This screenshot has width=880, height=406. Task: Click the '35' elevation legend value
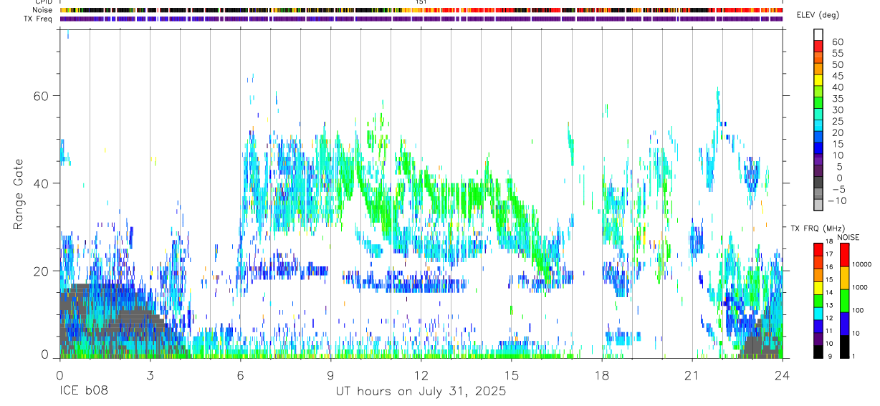(836, 98)
